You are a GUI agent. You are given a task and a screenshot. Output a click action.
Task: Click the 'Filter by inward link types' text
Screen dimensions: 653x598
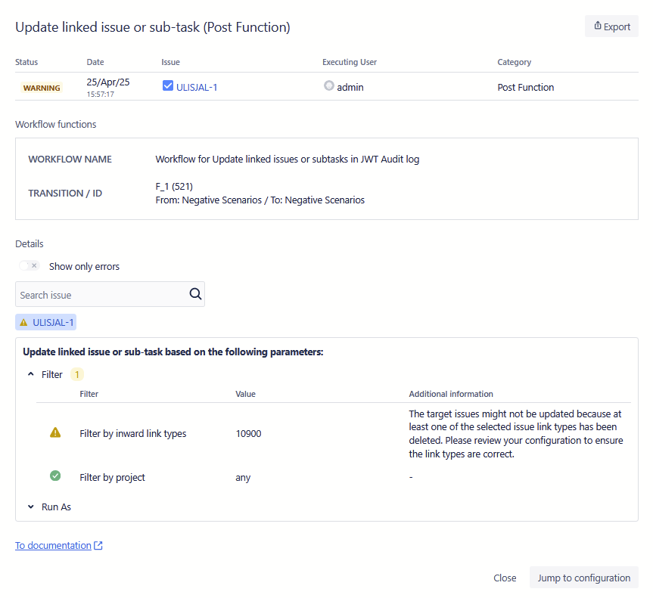coord(133,434)
